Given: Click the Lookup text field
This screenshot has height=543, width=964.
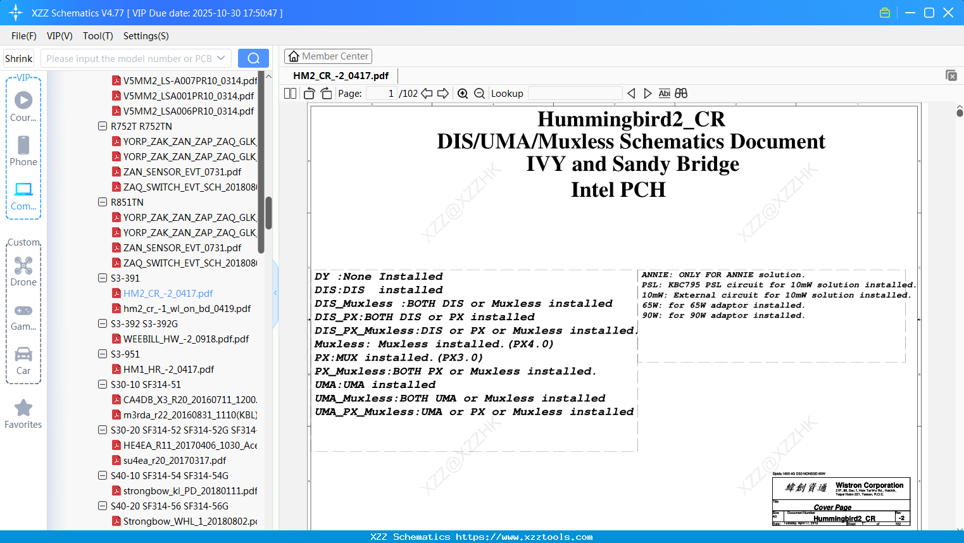Looking at the screenshot, I should click(x=575, y=94).
